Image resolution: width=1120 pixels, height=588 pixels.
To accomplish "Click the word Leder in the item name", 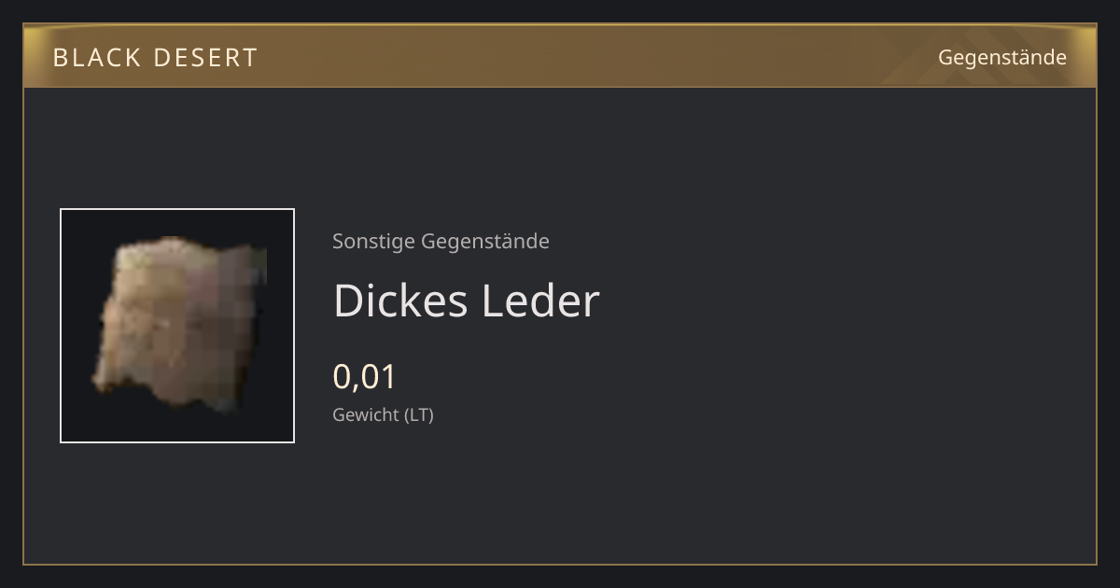I will (540, 301).
